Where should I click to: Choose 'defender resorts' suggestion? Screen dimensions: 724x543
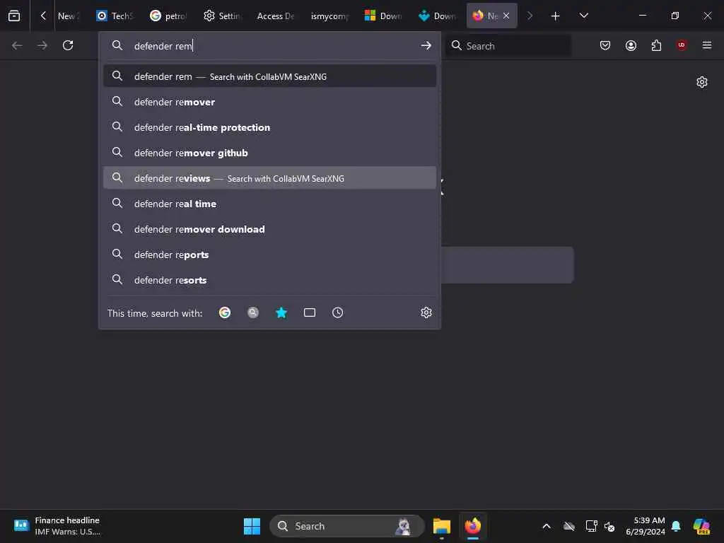click(x=269, y=280)
